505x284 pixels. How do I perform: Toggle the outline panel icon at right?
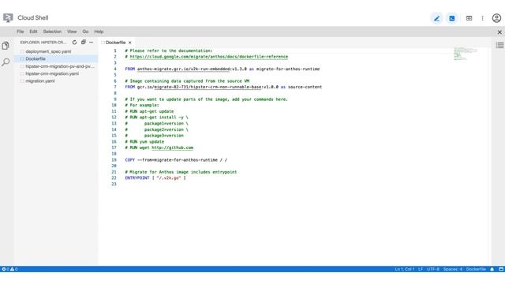[x=499, y=45]
